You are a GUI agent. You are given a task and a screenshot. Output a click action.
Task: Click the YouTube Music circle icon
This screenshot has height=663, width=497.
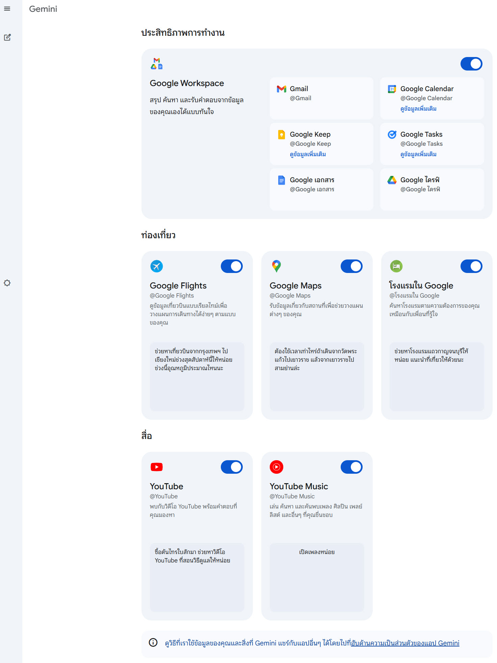point(277,467)
